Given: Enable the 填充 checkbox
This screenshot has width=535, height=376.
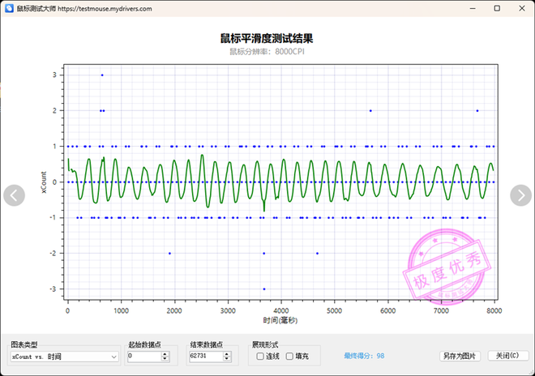Looking at the screenshot, I should click(x=289, y=356).
